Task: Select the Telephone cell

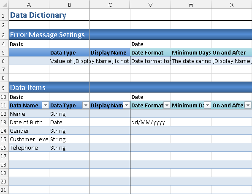Action: (29, 148)
